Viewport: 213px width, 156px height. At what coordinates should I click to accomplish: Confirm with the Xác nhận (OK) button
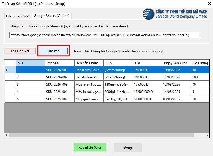click(x=90, y=147)
